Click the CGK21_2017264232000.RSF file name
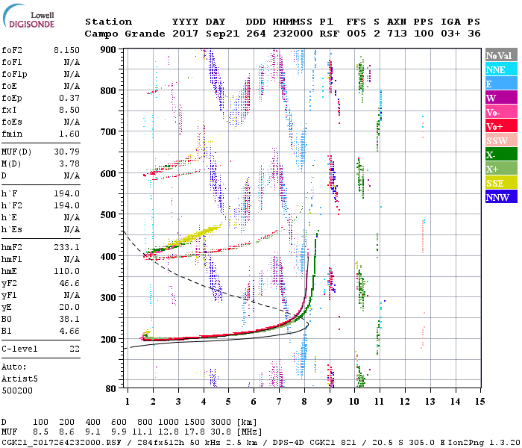The image size is (522, 448). 61,443
